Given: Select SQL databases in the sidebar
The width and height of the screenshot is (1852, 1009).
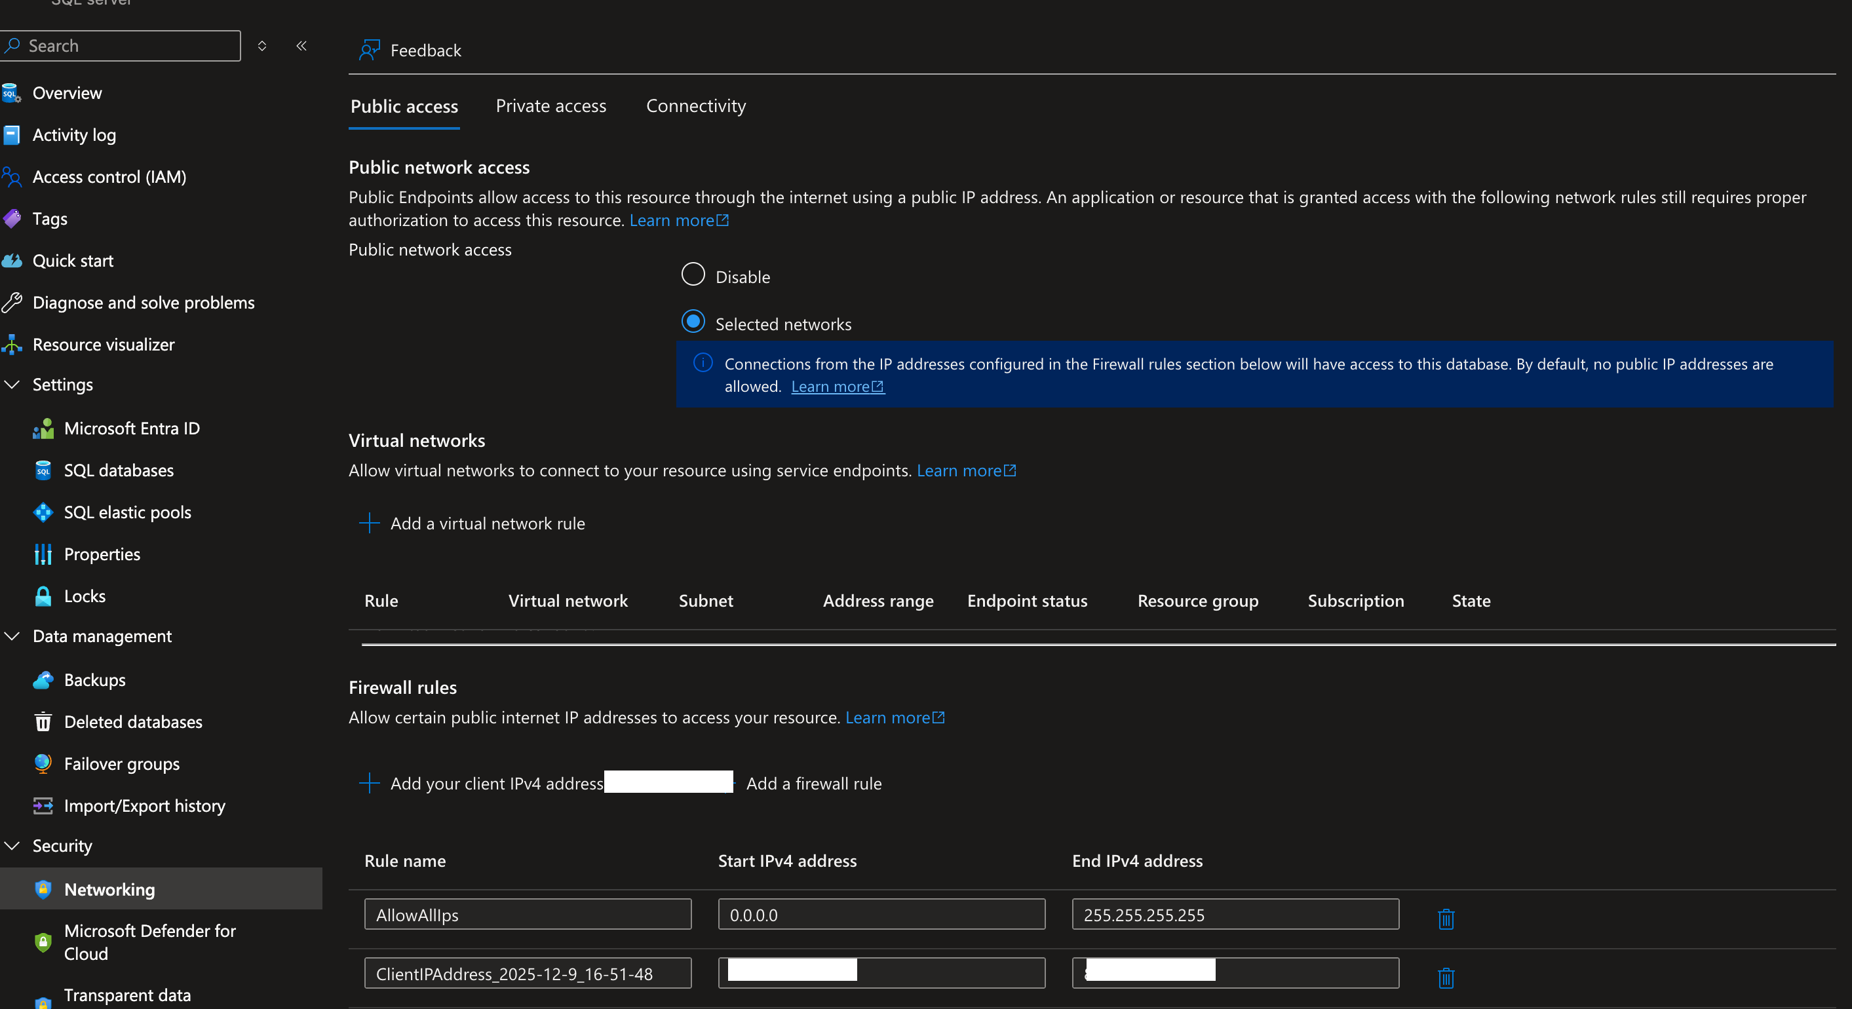Looking at the screenshot, I should [119, 470].
